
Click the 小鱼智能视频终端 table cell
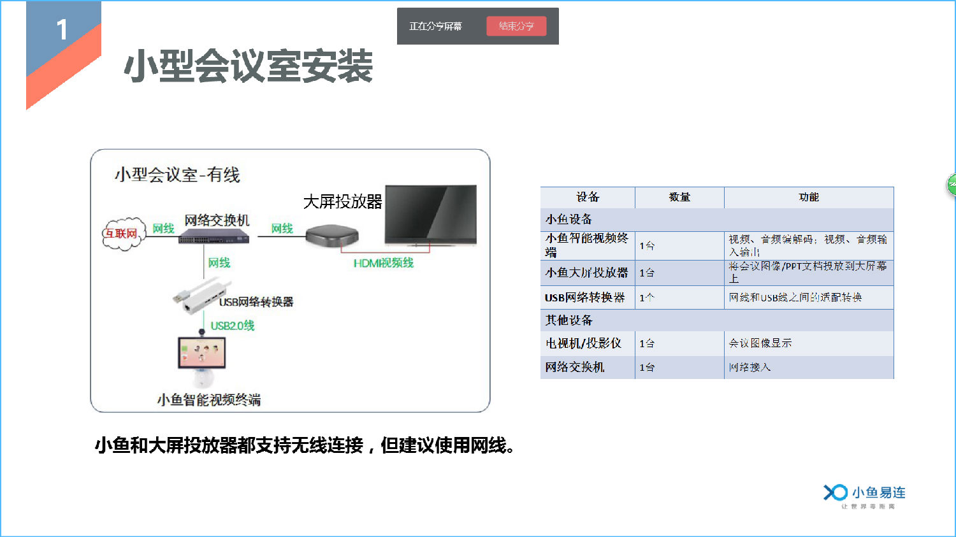tap(588, 245)
